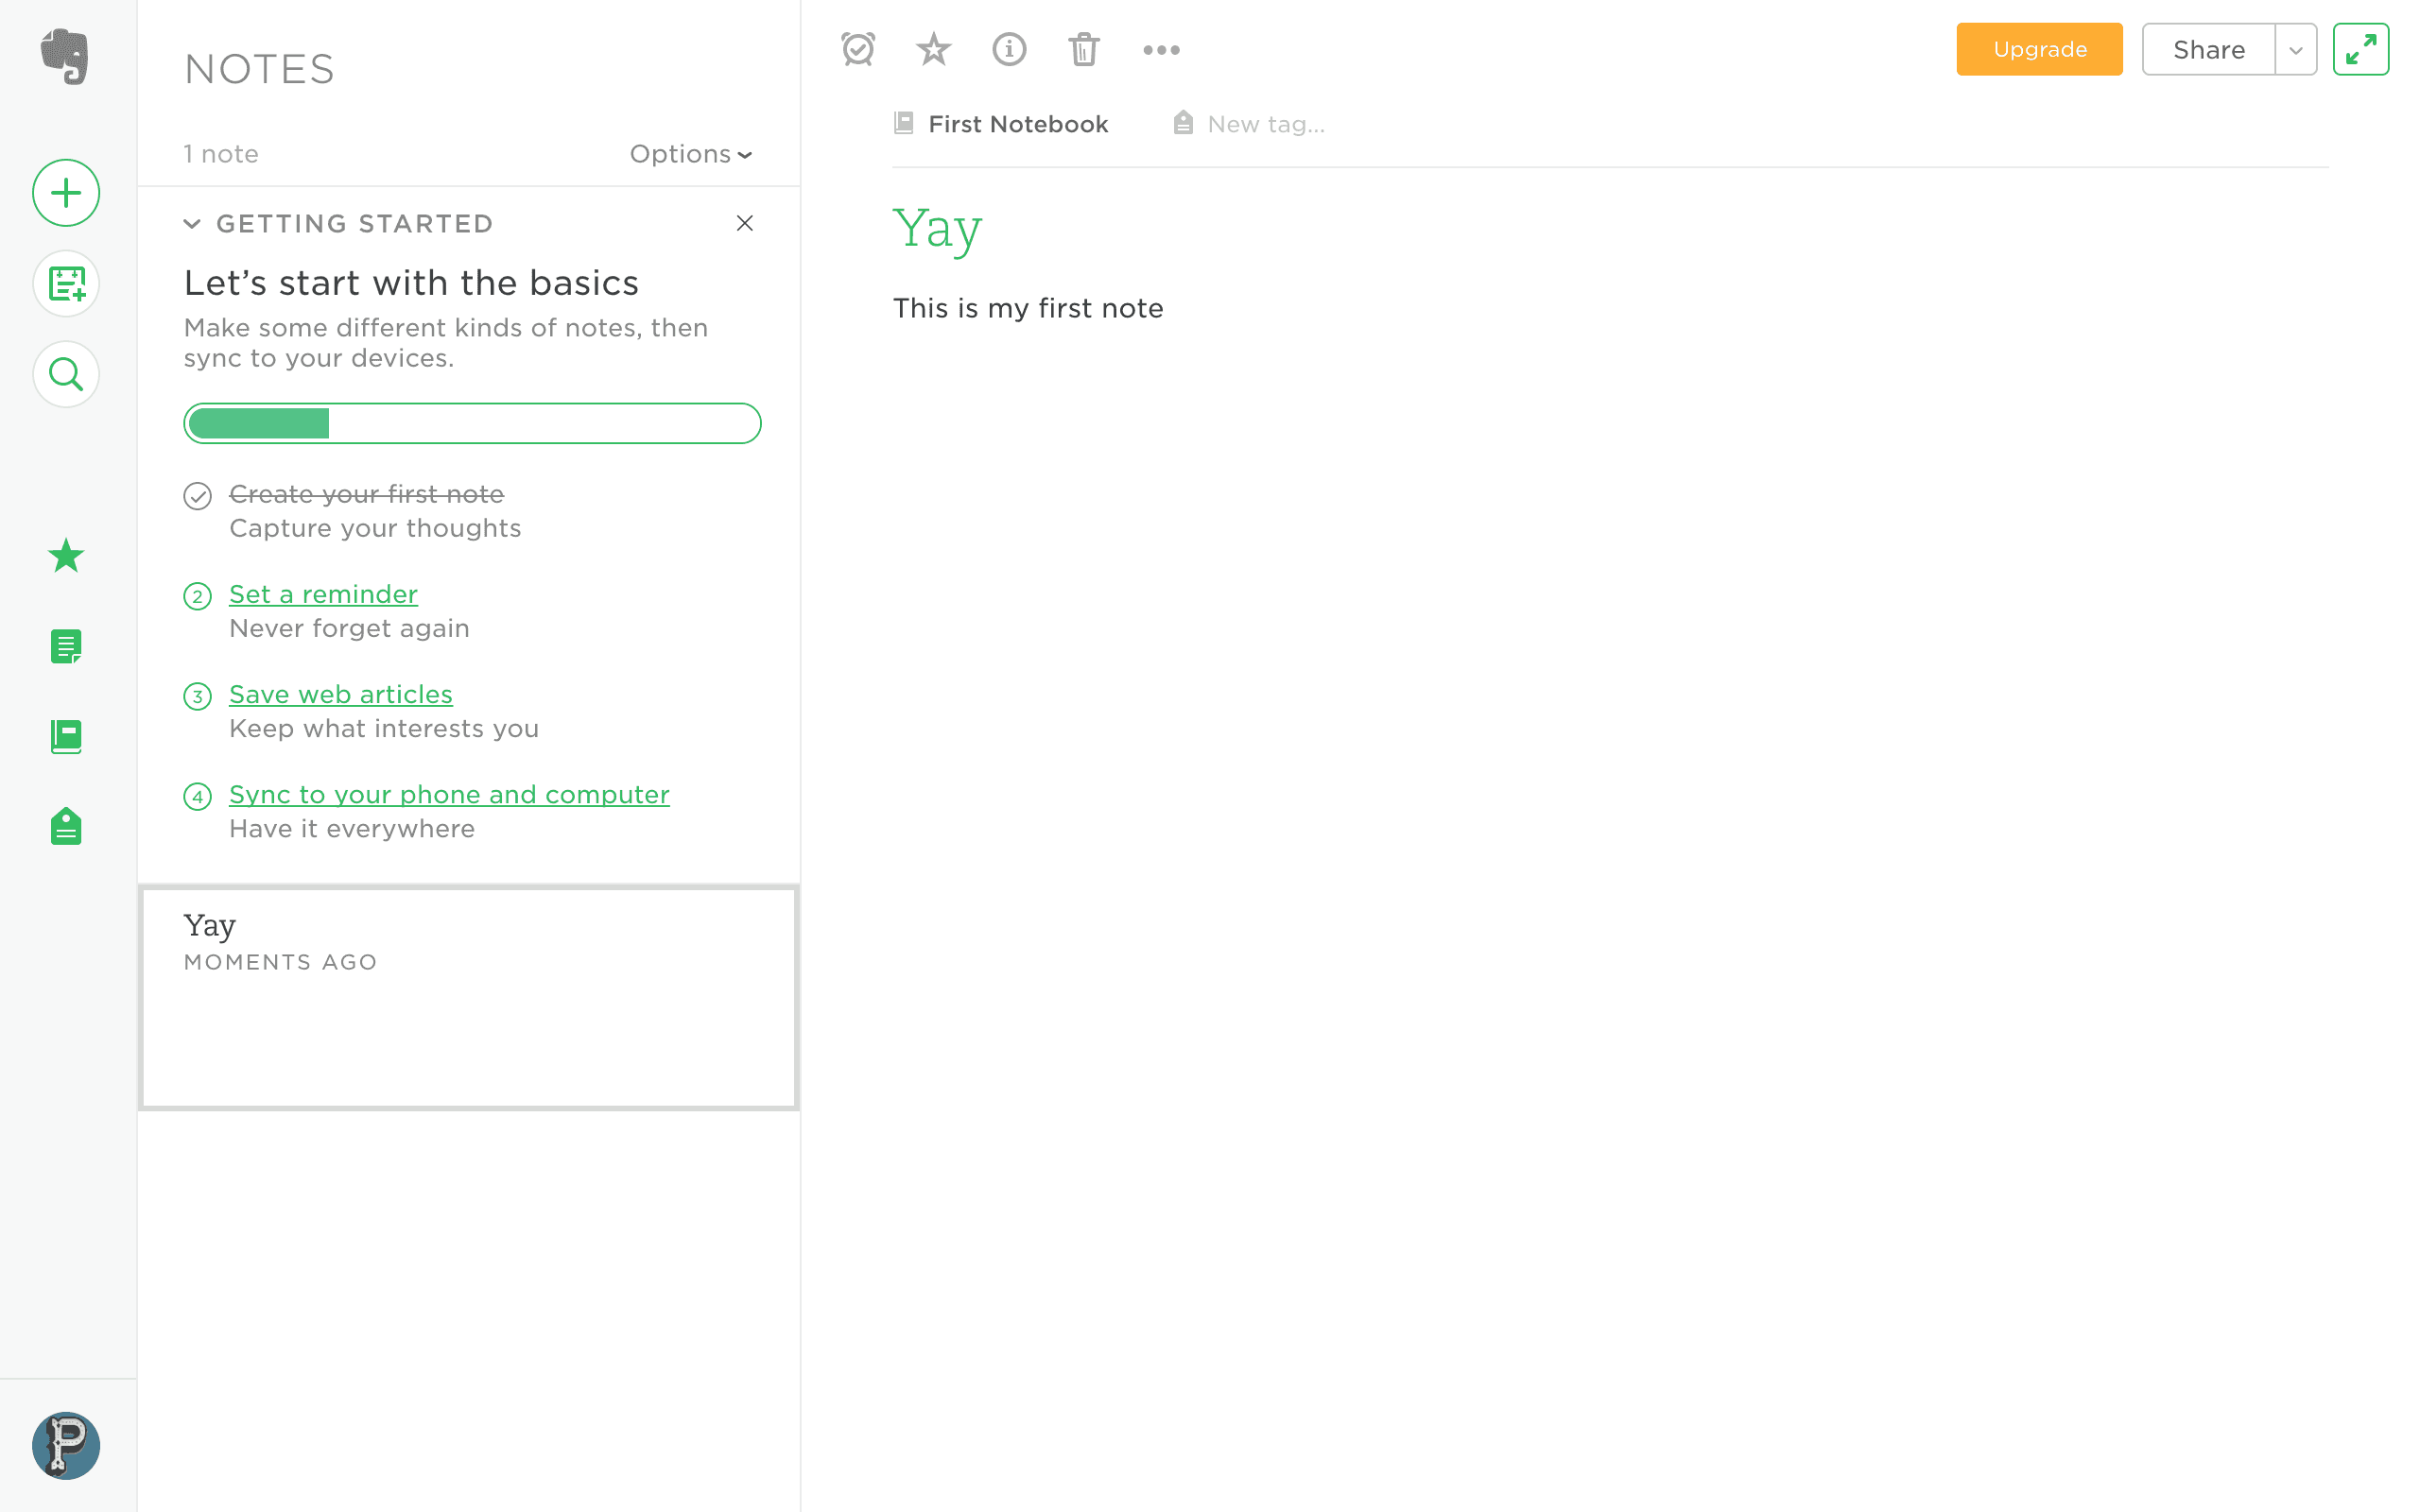Show note info icon

(x=1009, y=49)
